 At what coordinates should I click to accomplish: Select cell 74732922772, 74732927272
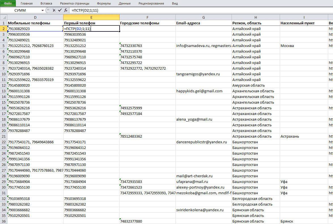[147, 68]
